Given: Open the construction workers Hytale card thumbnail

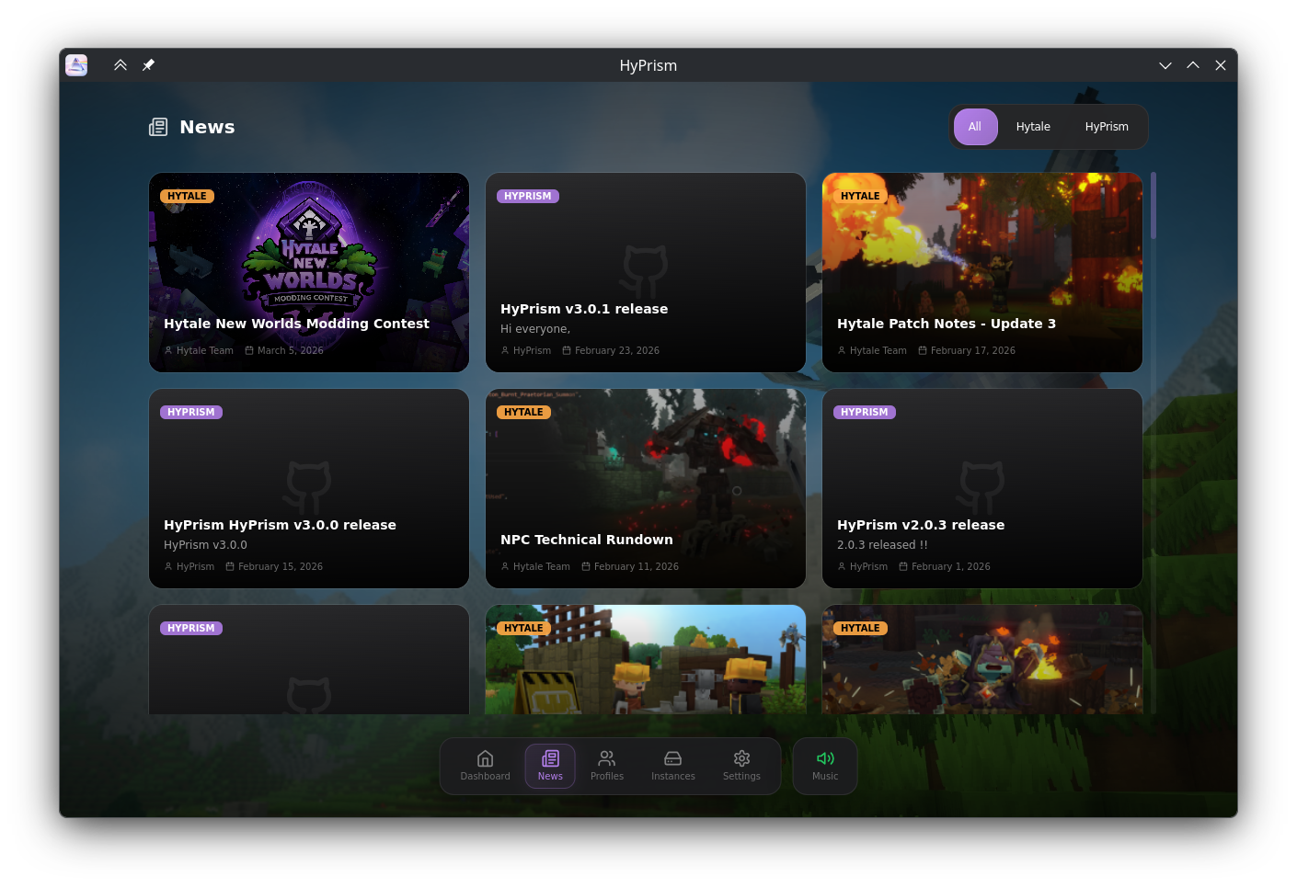Looking at the screenshot, I should pyautogui.click(x=646, y=659).
